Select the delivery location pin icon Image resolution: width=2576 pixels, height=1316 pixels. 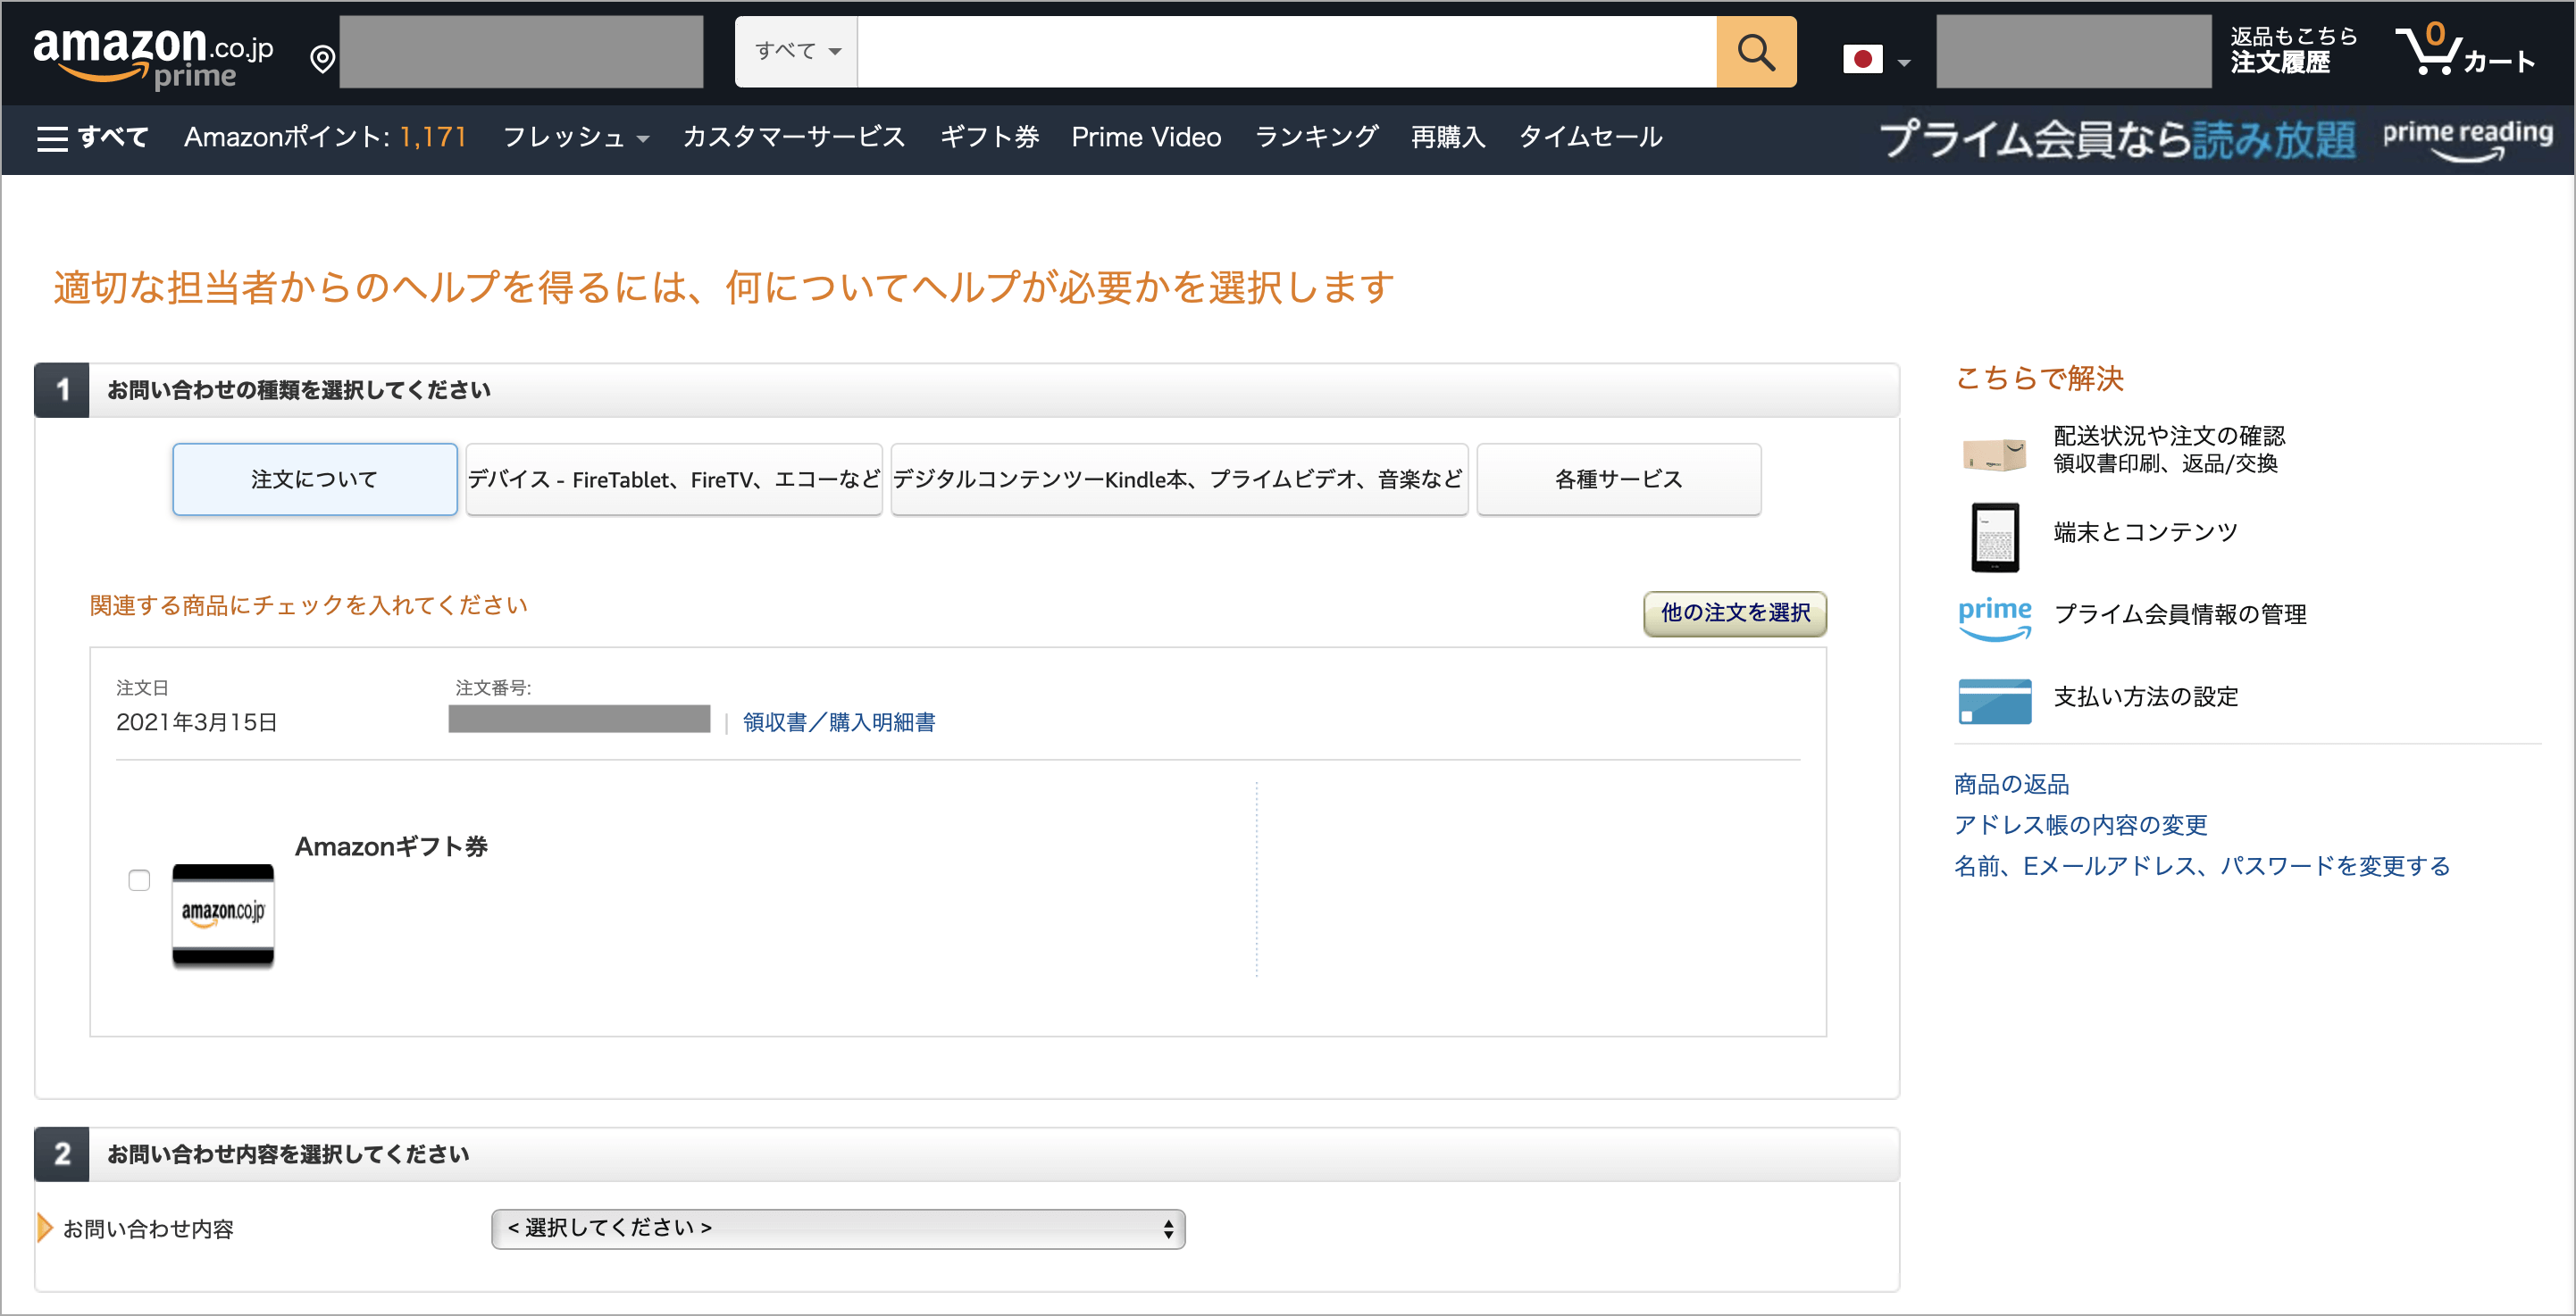(322, 58)
